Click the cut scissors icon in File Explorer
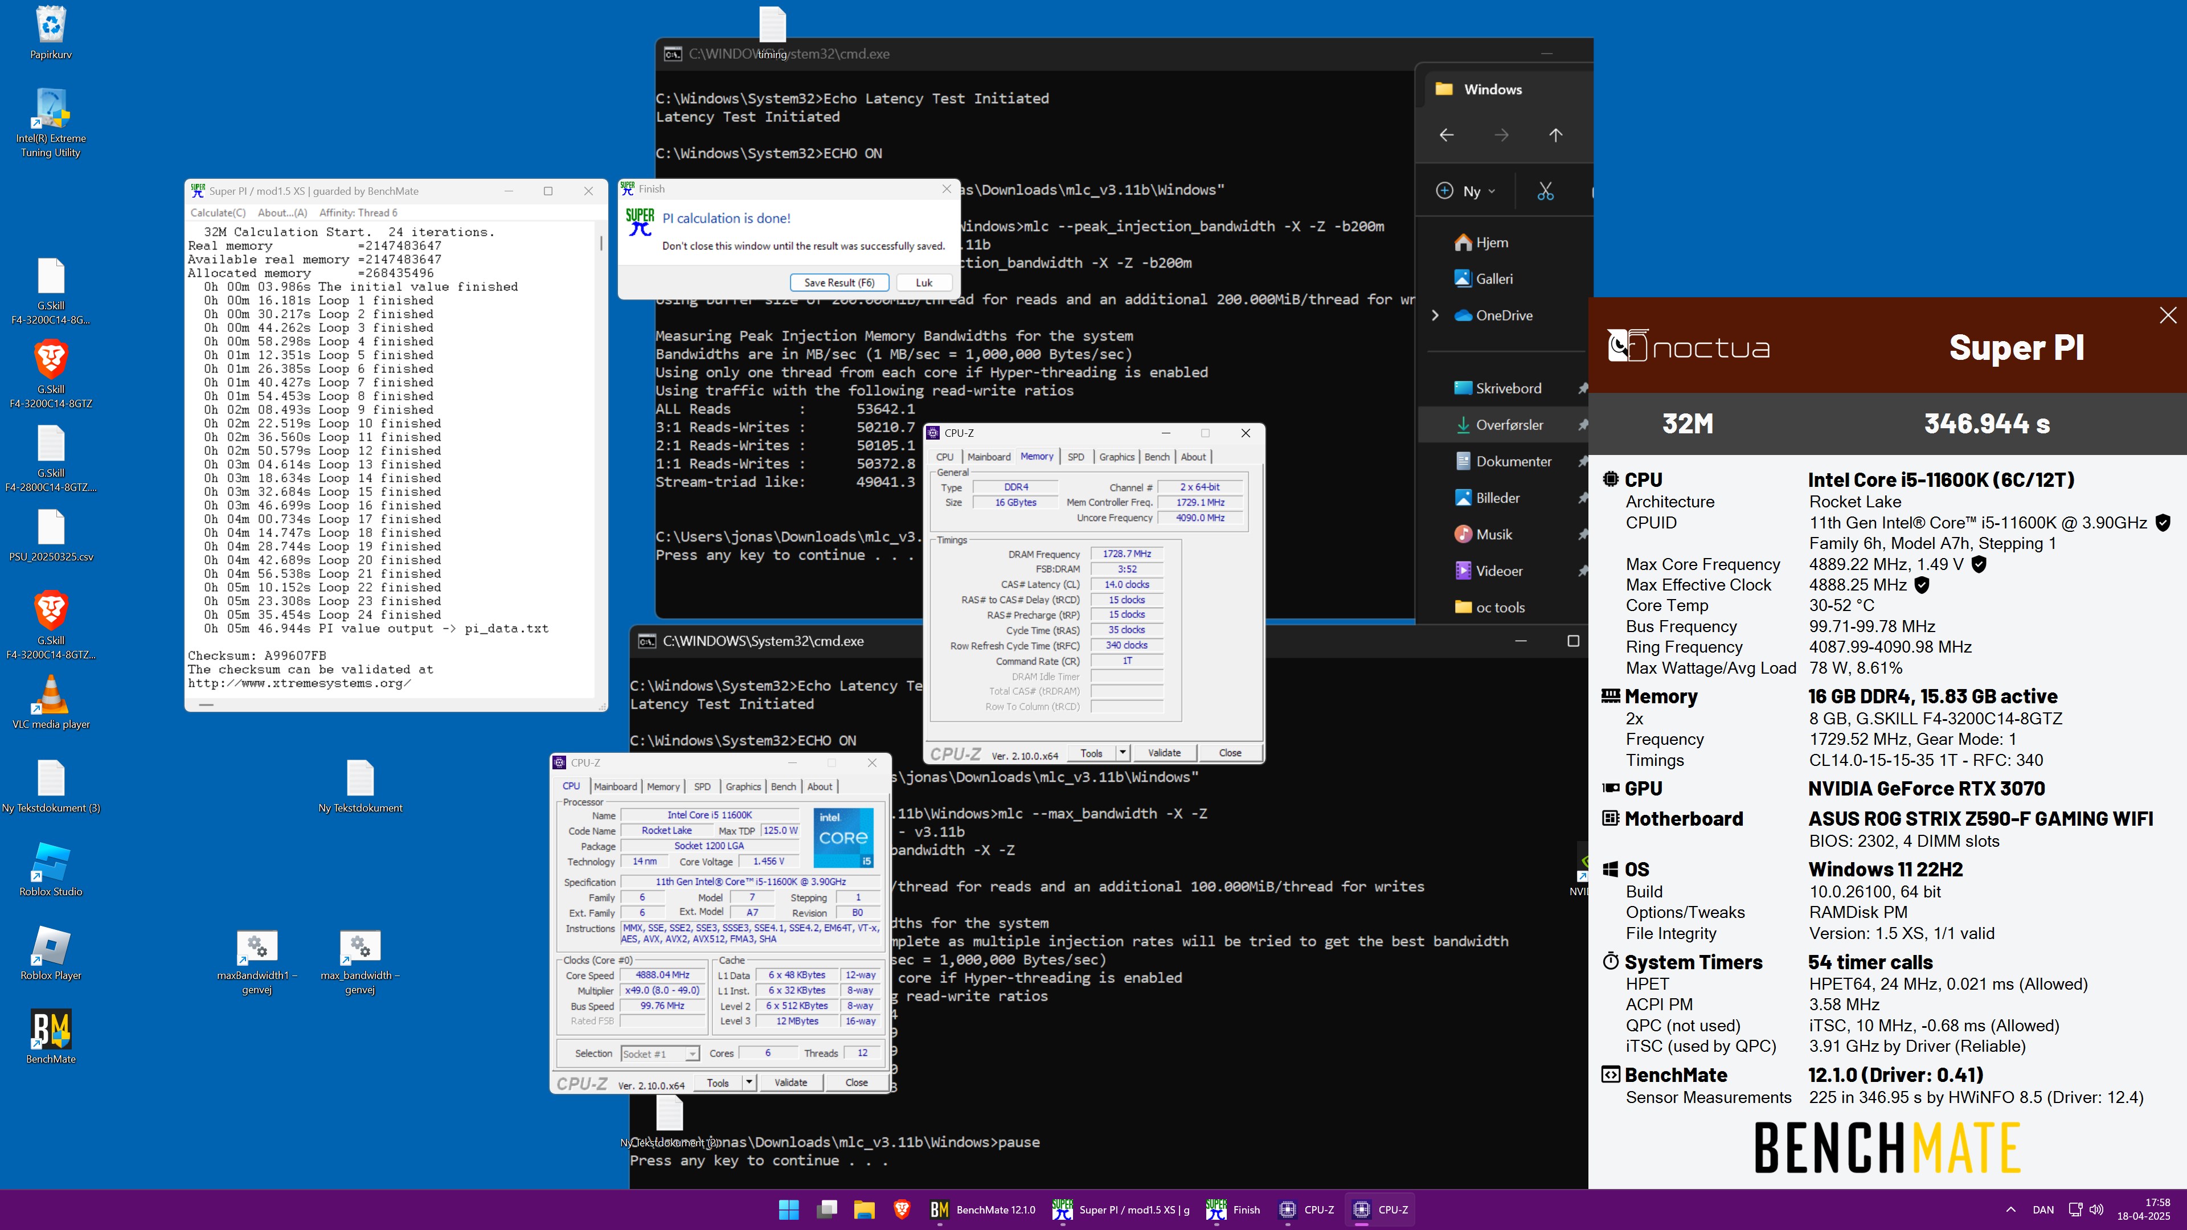The width and height of the screenshot is (2187, 1230). (1545, 191)
